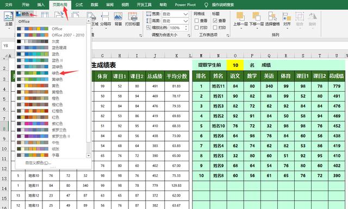Expand the 对齐 dropdown arrow
Image resolution: width=348 pixels, height=209 pixels.
point(287,28)
